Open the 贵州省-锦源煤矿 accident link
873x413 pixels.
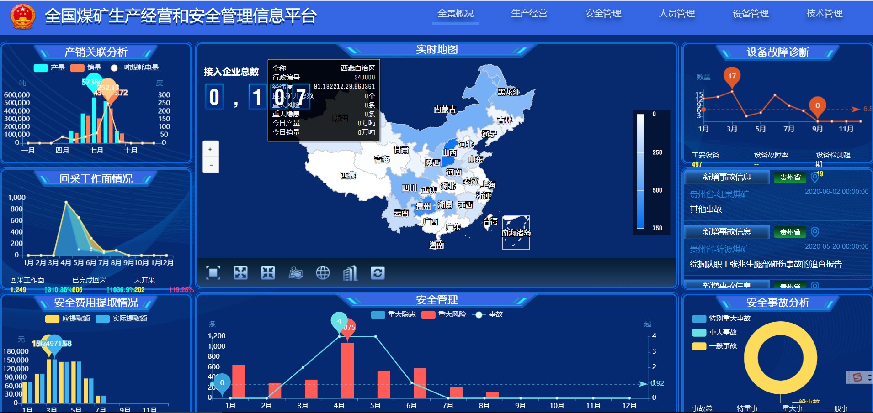[719, 249]
